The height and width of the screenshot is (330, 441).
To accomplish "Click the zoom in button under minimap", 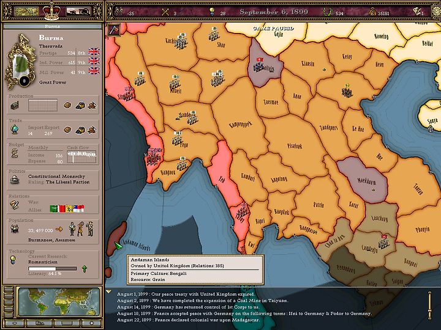I will (x=91, y=323).
